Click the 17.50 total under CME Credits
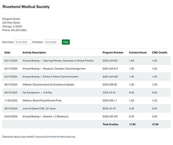The width and height of the screenshot is (173, 145). click(x=155, y=125)
